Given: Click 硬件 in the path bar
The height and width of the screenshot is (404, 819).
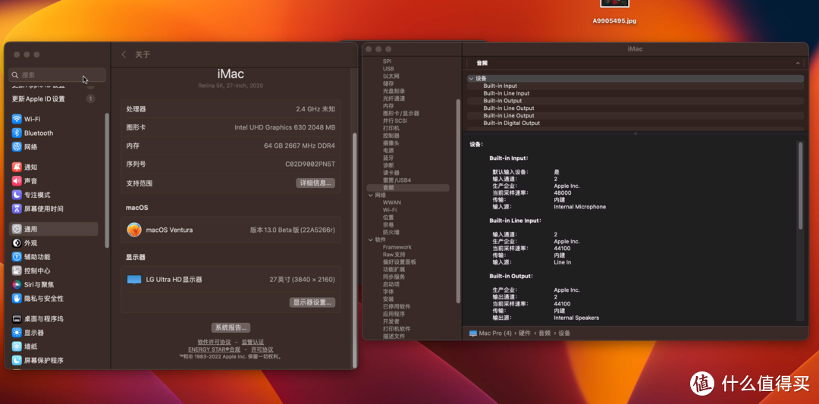Looking at the screenshot, I should 525,333.
